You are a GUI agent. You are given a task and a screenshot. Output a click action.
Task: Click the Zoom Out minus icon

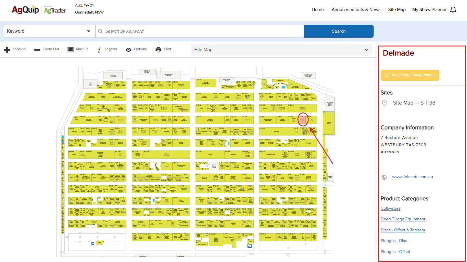point(37,50)
